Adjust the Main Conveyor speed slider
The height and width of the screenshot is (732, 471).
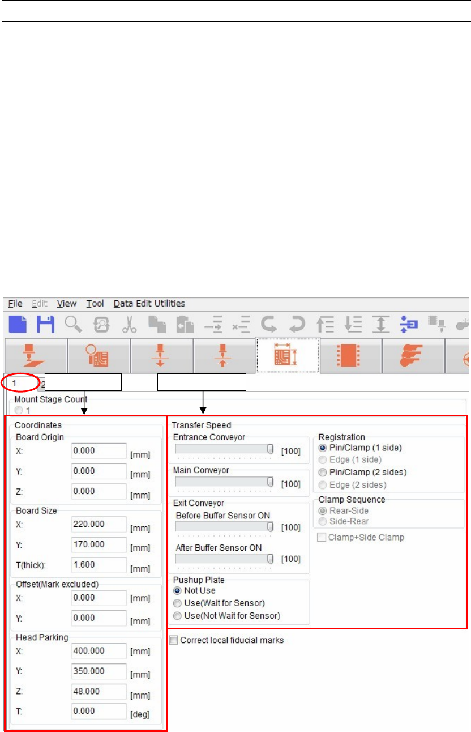click(225, 483)
